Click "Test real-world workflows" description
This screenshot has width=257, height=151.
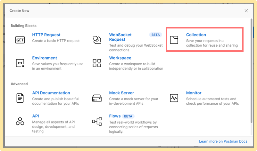pos(134,127)
